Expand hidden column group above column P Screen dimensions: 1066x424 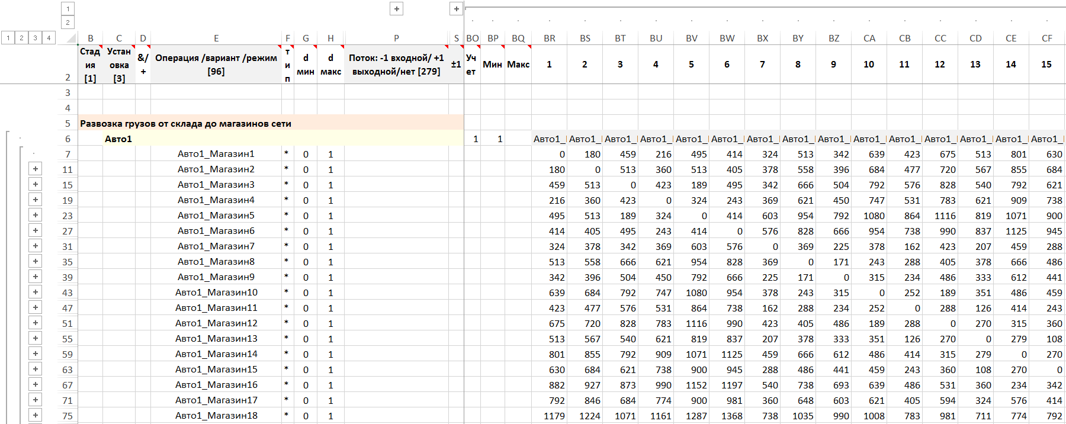(x=397, y=9)
